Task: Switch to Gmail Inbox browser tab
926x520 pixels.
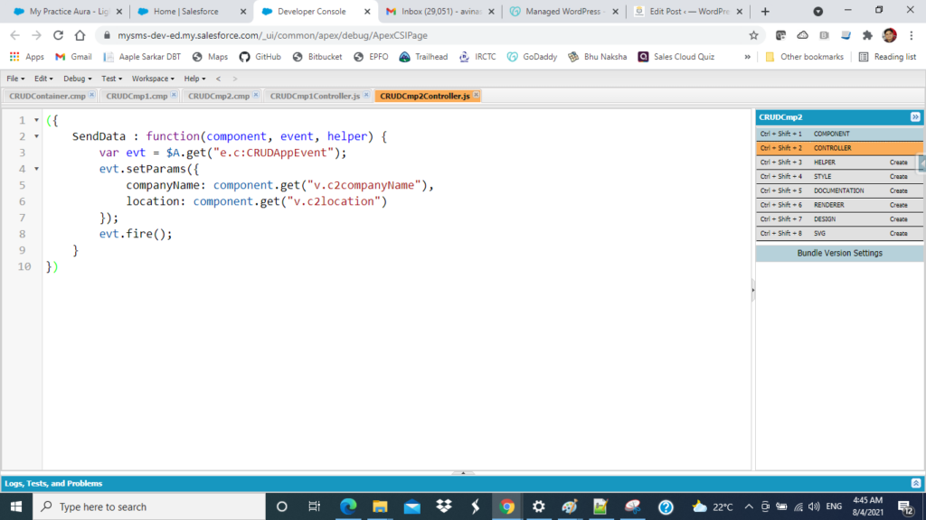Action: coord(440,11)
